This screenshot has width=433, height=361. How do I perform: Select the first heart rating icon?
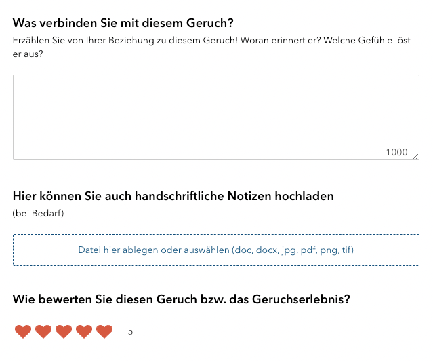pos(23,332)
